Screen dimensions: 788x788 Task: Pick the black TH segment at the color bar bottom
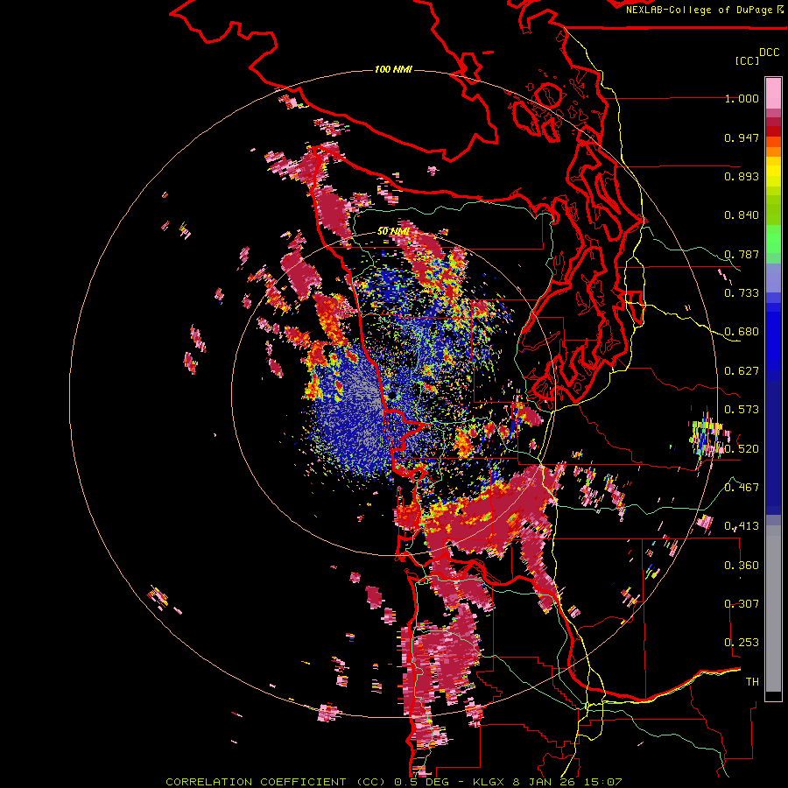(773, 696)
